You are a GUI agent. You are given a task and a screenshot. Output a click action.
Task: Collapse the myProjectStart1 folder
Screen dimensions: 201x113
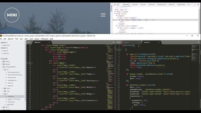[2, 67]
